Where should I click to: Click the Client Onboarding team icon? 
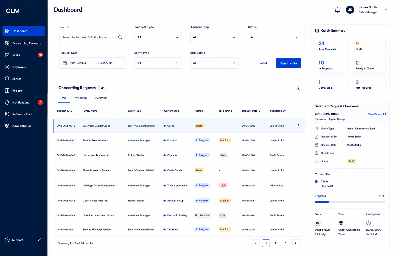click(341, 223)
